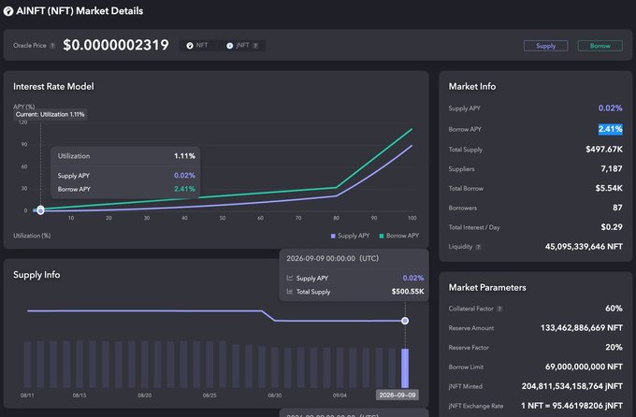The height and width of the screenshot is (417, 636).
Task: Click the Supply Info line chart endpoint marker
Action: 405,321
